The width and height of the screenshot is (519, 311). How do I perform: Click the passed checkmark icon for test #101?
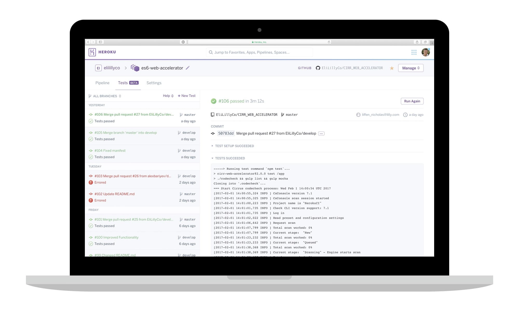tap(91, 226)
